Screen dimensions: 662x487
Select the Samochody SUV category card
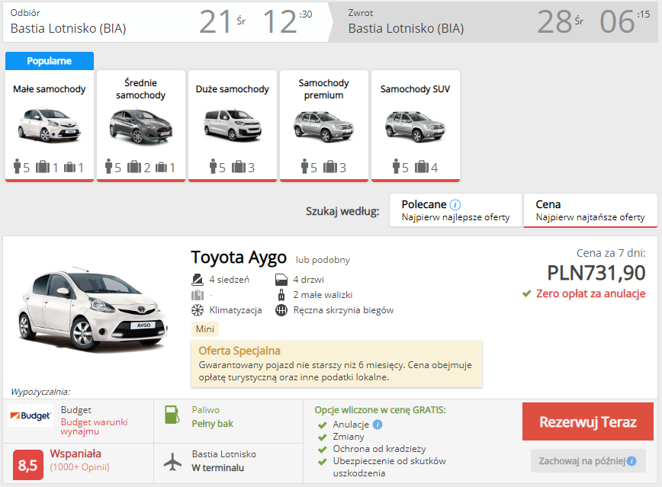[416, 126]
